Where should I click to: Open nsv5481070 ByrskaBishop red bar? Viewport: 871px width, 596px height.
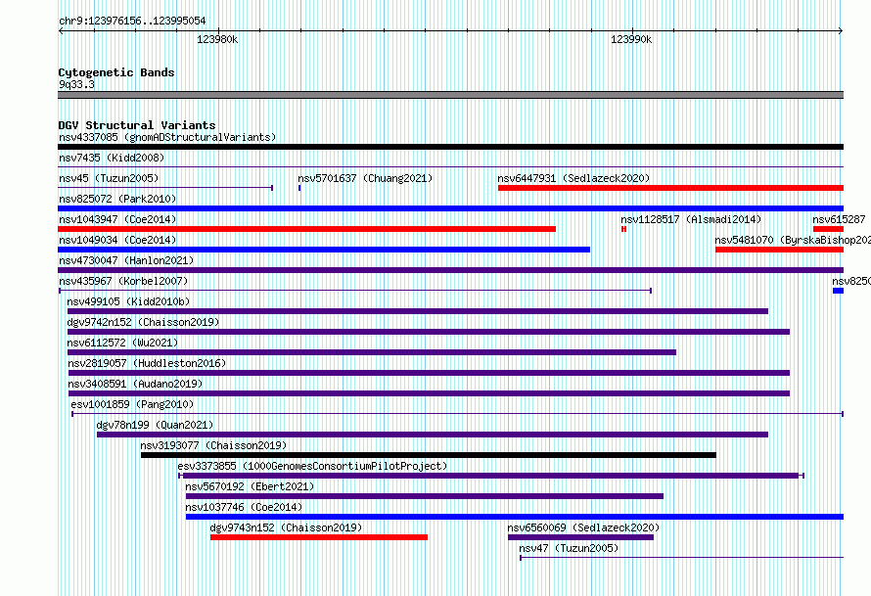pyautogui.click(x=779, y=250)
